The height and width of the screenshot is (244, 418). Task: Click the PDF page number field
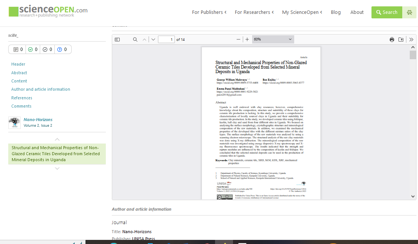[166, 39]
